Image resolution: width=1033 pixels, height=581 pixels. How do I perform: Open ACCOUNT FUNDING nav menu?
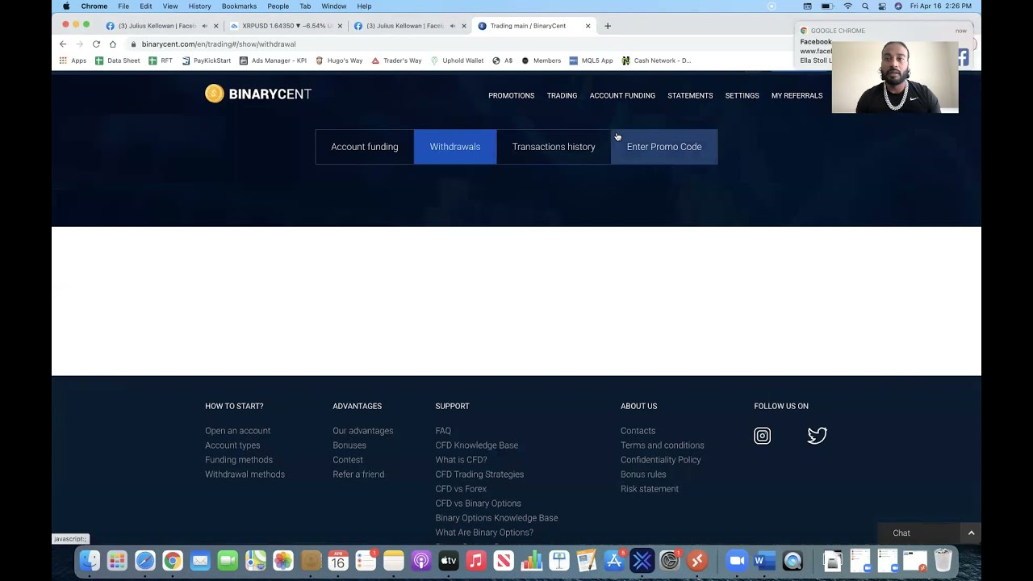click(622, 95)
